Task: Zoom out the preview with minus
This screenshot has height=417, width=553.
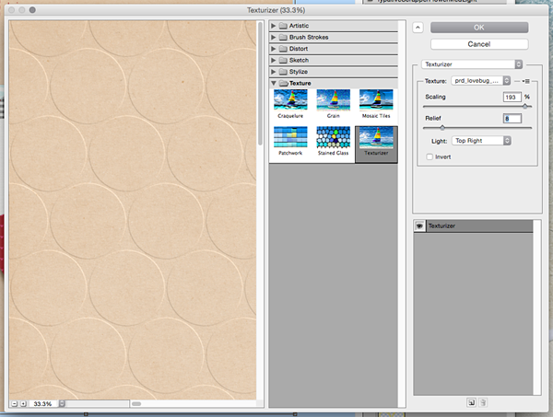Action: (15, 403)
